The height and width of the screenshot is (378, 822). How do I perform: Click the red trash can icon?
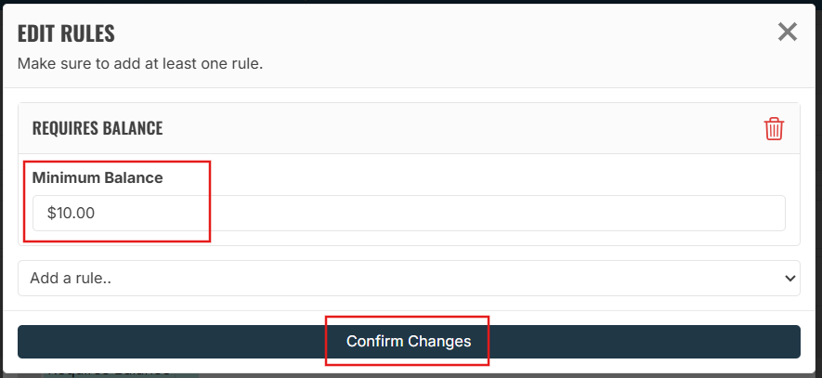(x=774, y=128)
